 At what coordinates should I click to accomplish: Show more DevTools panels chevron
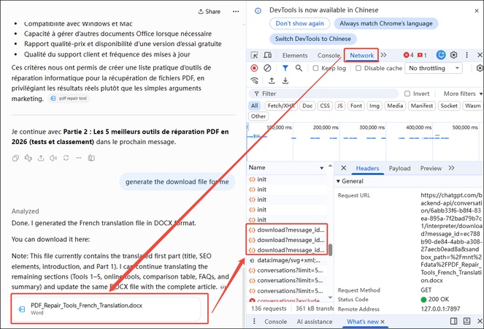coord(384,55)
